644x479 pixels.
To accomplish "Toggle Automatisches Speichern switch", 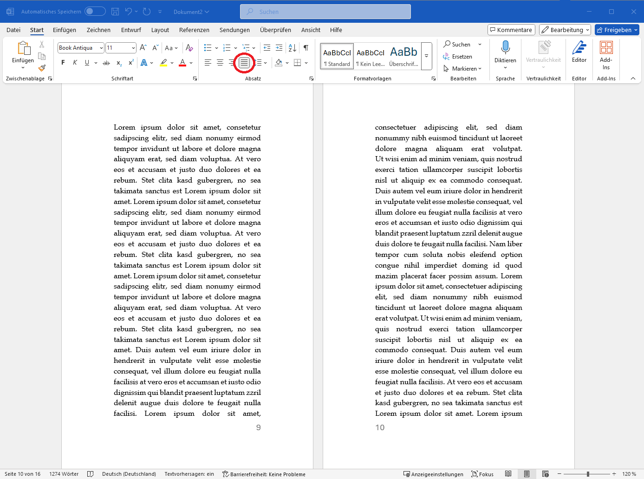I will tap(95, 12).
